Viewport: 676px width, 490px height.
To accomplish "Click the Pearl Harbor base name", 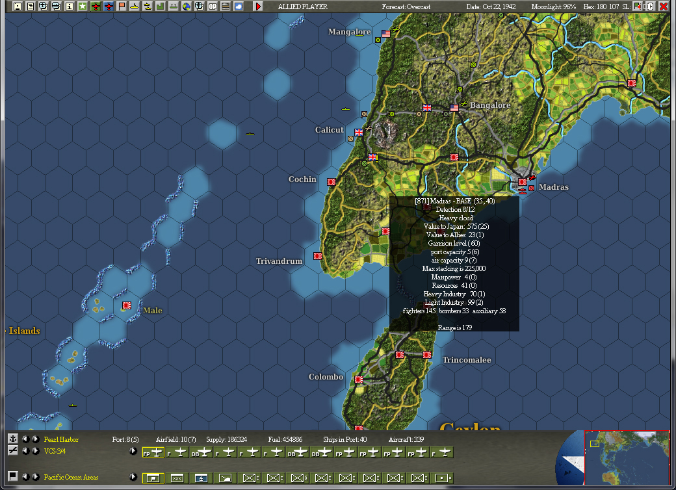I will tap(61, 439).
